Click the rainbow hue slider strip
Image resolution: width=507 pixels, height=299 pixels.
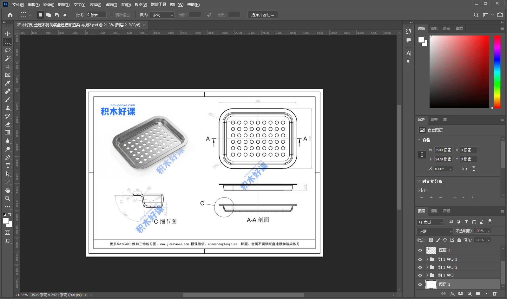tap(497, 72)
